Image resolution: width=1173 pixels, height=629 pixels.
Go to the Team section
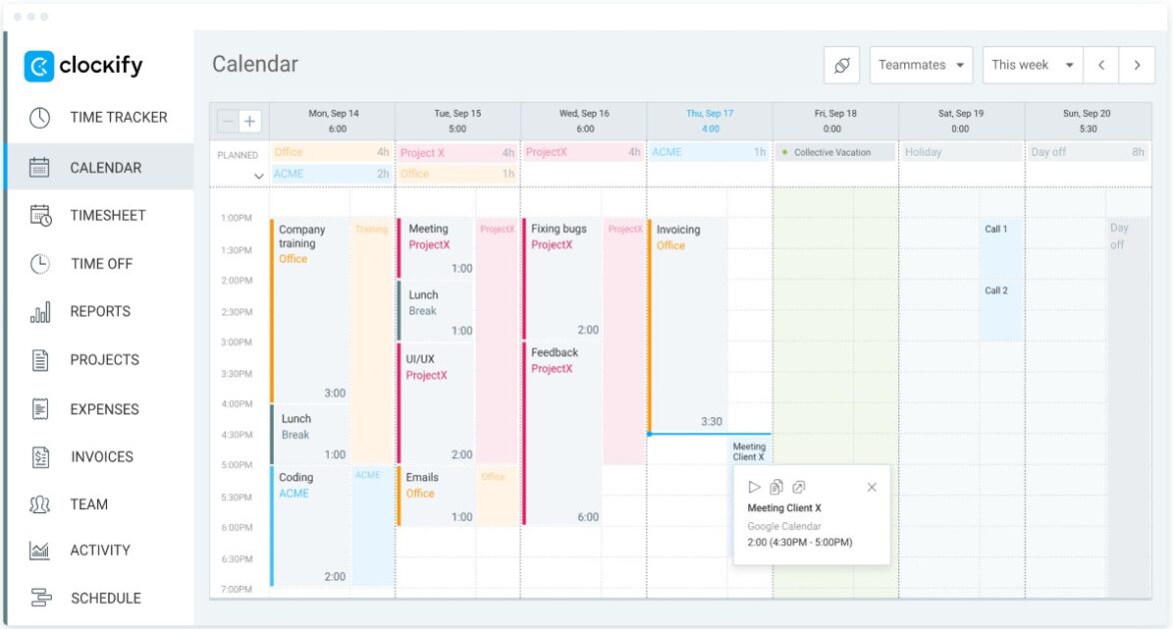coord(91,504)
